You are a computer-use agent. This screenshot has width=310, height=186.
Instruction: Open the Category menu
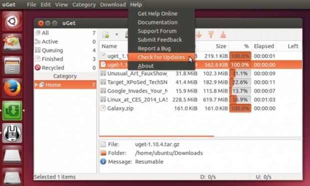(84, 4)
